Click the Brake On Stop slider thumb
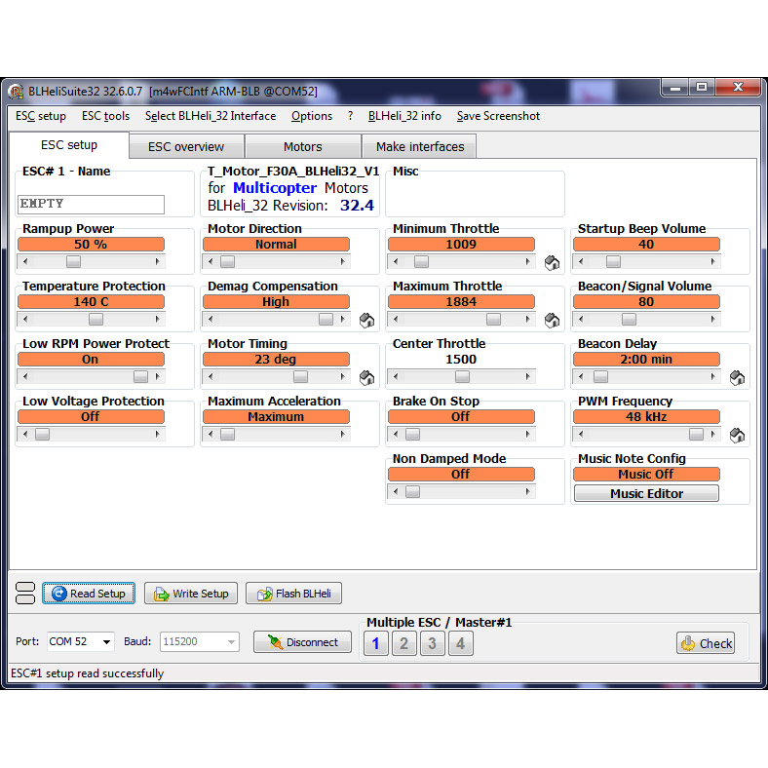The height and width of the screenshot is (768, 768). tap(413, 434)
